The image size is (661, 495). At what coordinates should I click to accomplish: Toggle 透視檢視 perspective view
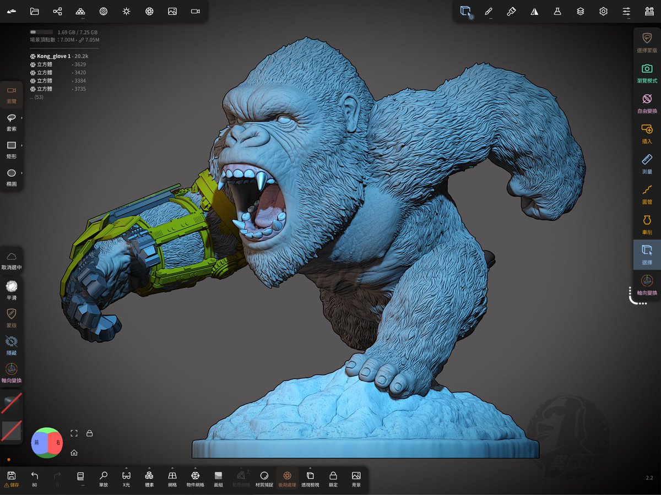pos(310,478)
